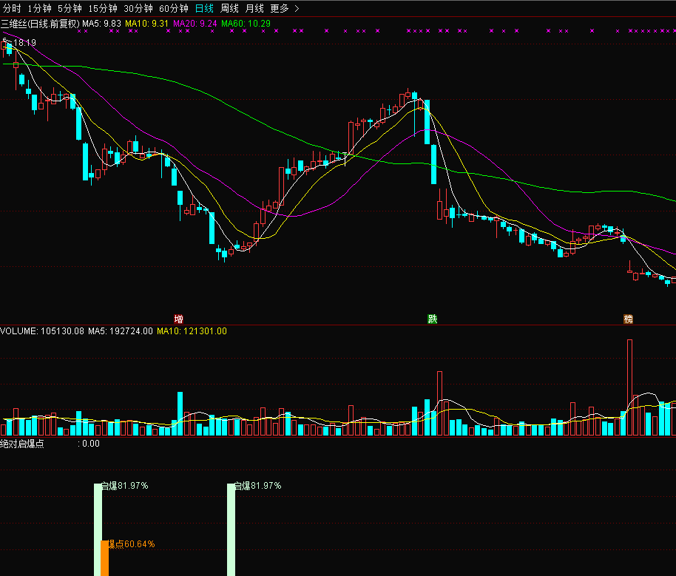This screenshot has height=576, width=676.
Task: Select the 1分钟 period tab
Action: pos(39,8)
